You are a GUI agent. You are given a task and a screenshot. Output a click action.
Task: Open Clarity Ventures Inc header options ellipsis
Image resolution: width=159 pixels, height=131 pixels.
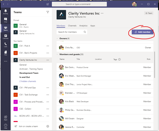(102, 13)
